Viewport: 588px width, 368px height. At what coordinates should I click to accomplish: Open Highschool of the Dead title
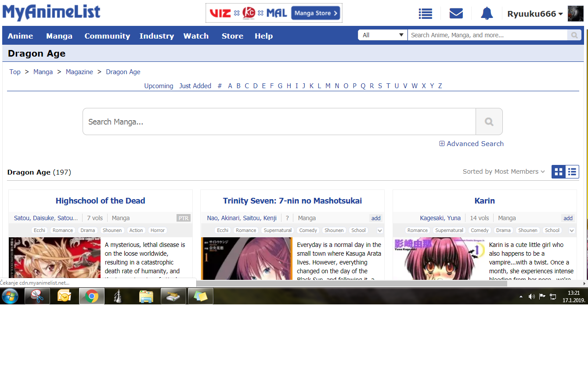click(x=100, y=201)
